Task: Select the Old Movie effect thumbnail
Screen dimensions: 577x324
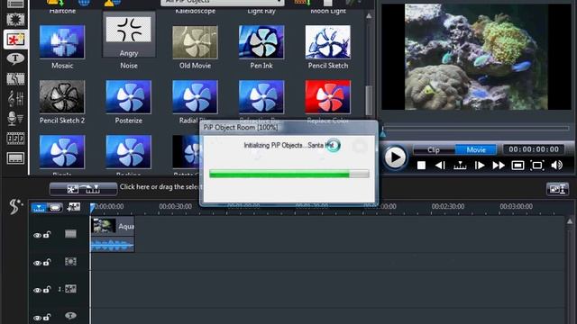Action: 195,42
